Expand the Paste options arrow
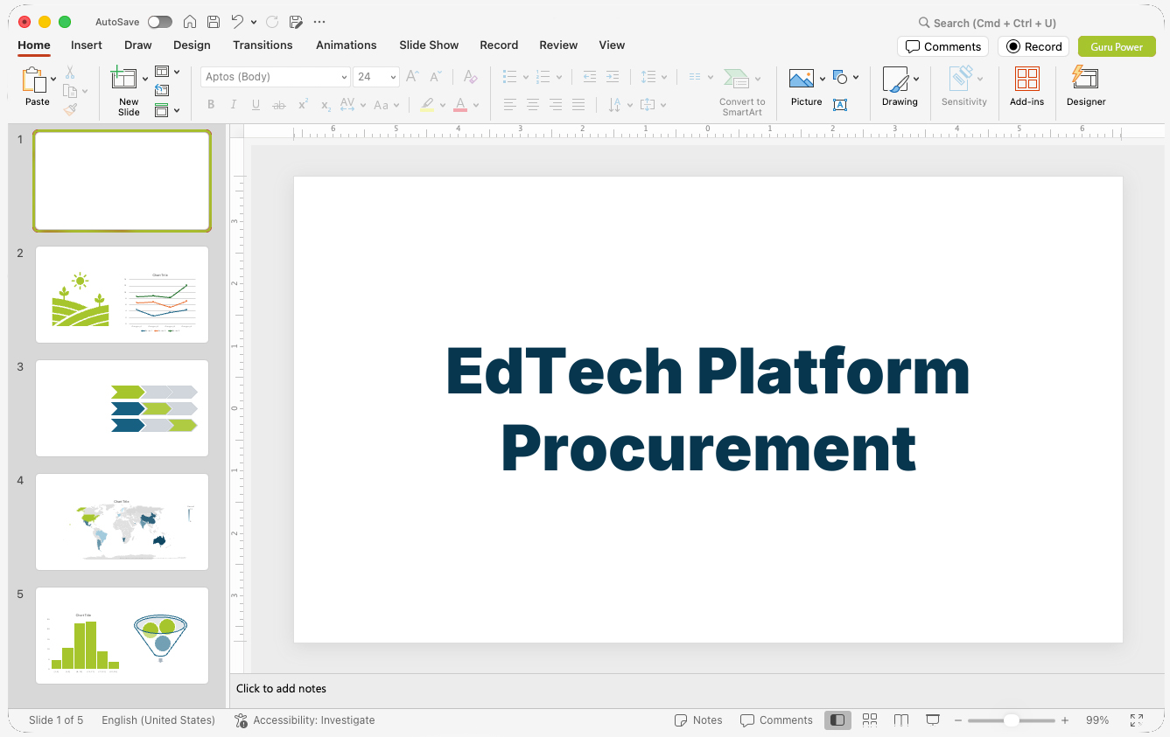The width and height of the screenshot is (1170, 737). pyautogui.click(x=53, y=80)
